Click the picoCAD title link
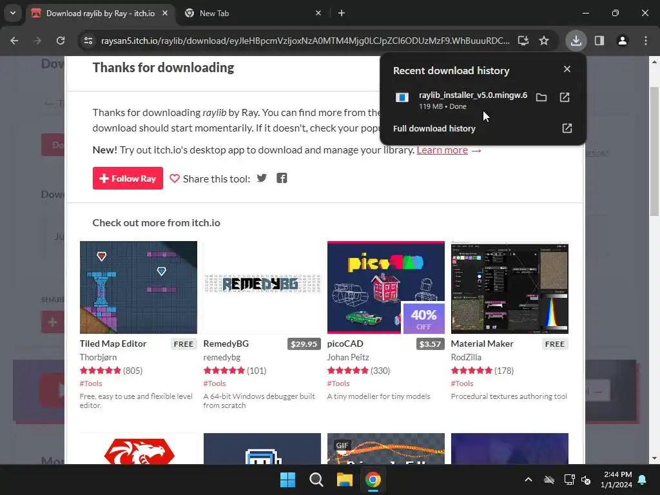 (x=345, y=344)
